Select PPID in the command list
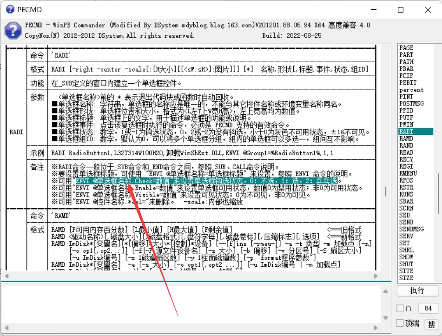 [x=406, y=111]
